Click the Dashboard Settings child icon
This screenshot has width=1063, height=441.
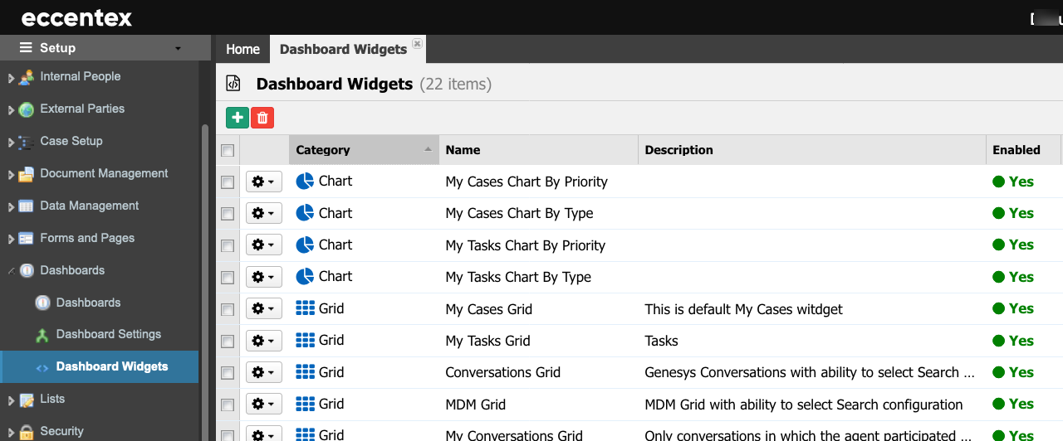[42, 335]
